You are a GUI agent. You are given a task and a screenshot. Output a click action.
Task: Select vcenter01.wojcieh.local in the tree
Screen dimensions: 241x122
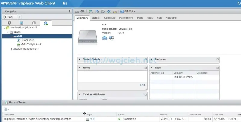tap(23, 28)
